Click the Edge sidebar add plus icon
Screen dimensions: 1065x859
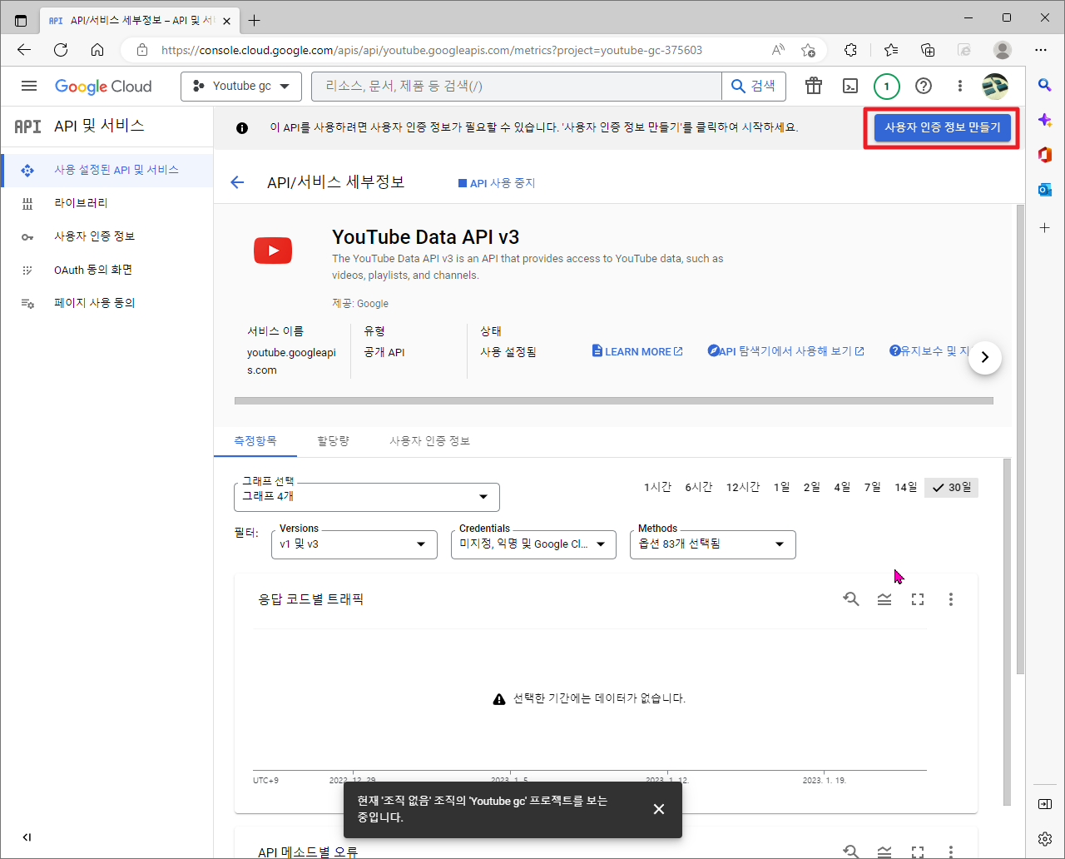click(1045, 227)
